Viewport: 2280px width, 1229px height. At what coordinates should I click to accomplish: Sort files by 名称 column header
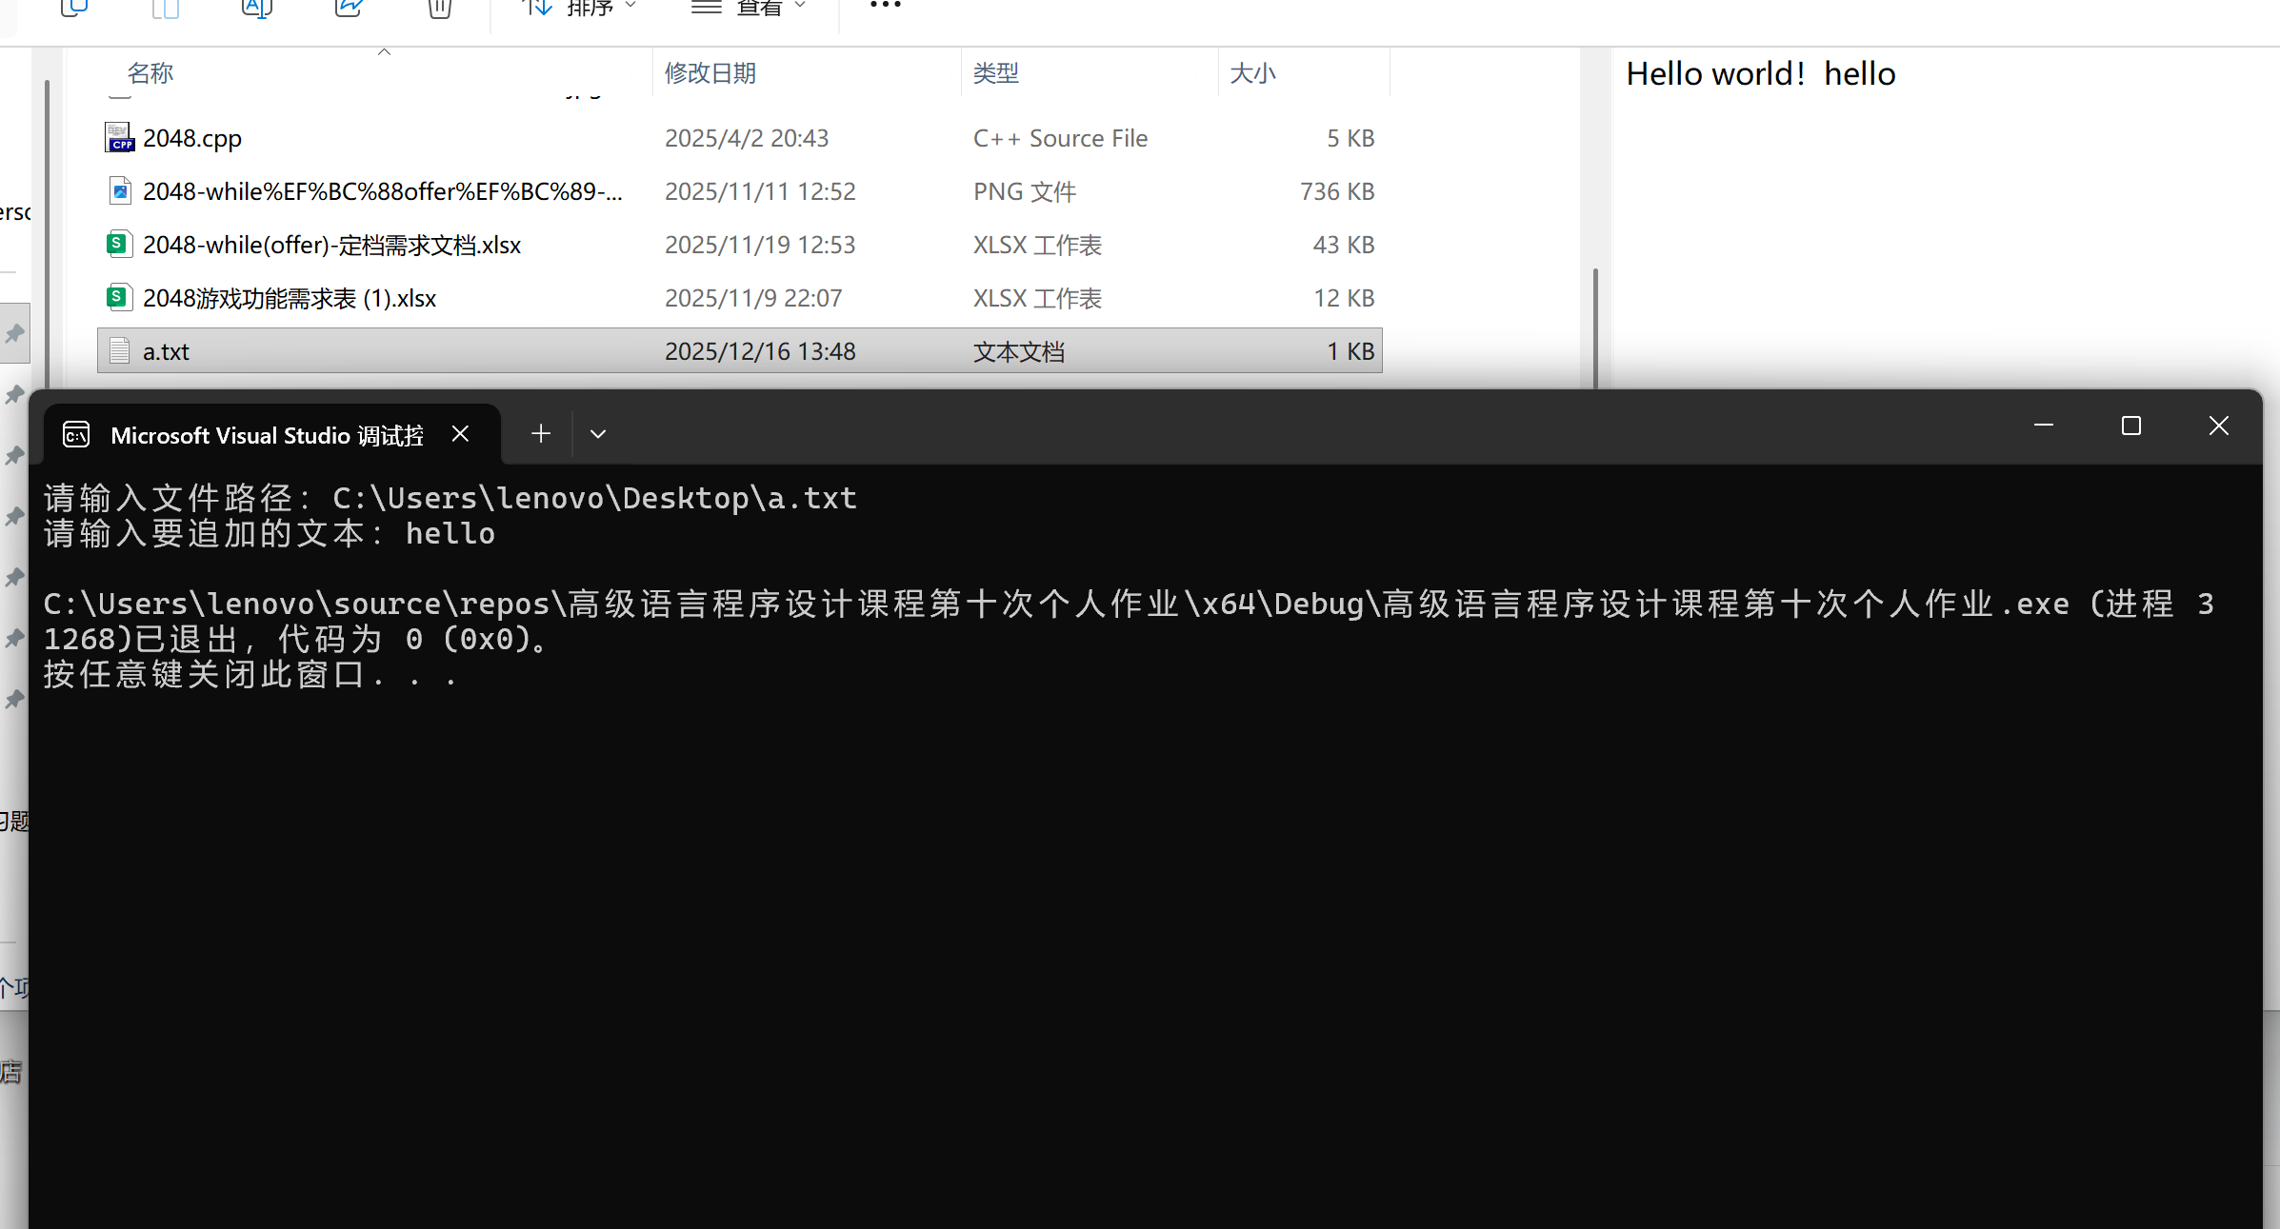[x=150, y=73]
